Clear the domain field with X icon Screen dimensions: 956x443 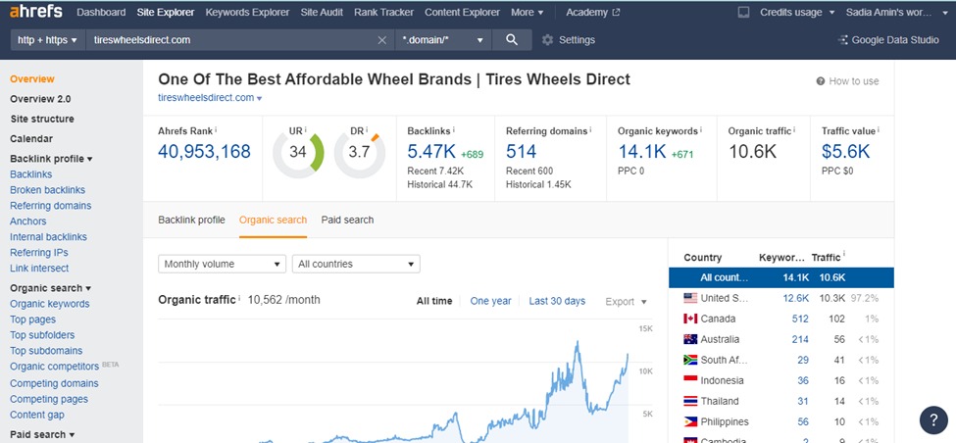382,40
